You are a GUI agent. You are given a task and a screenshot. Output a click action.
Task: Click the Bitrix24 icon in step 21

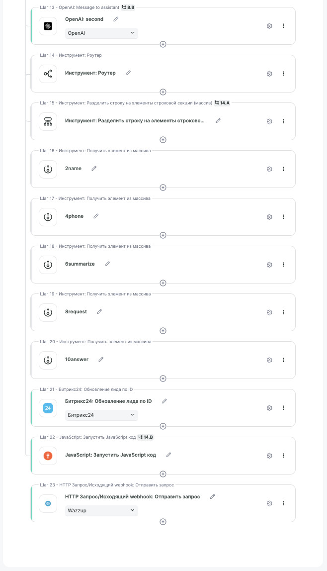48,408
